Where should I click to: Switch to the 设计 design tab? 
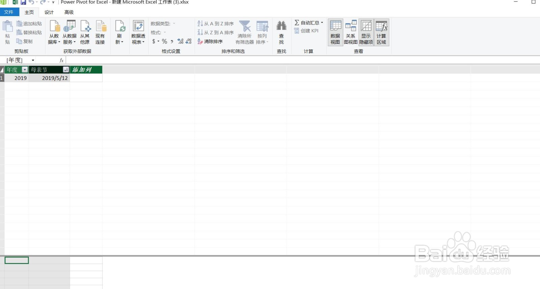click(x=49, y=12)
